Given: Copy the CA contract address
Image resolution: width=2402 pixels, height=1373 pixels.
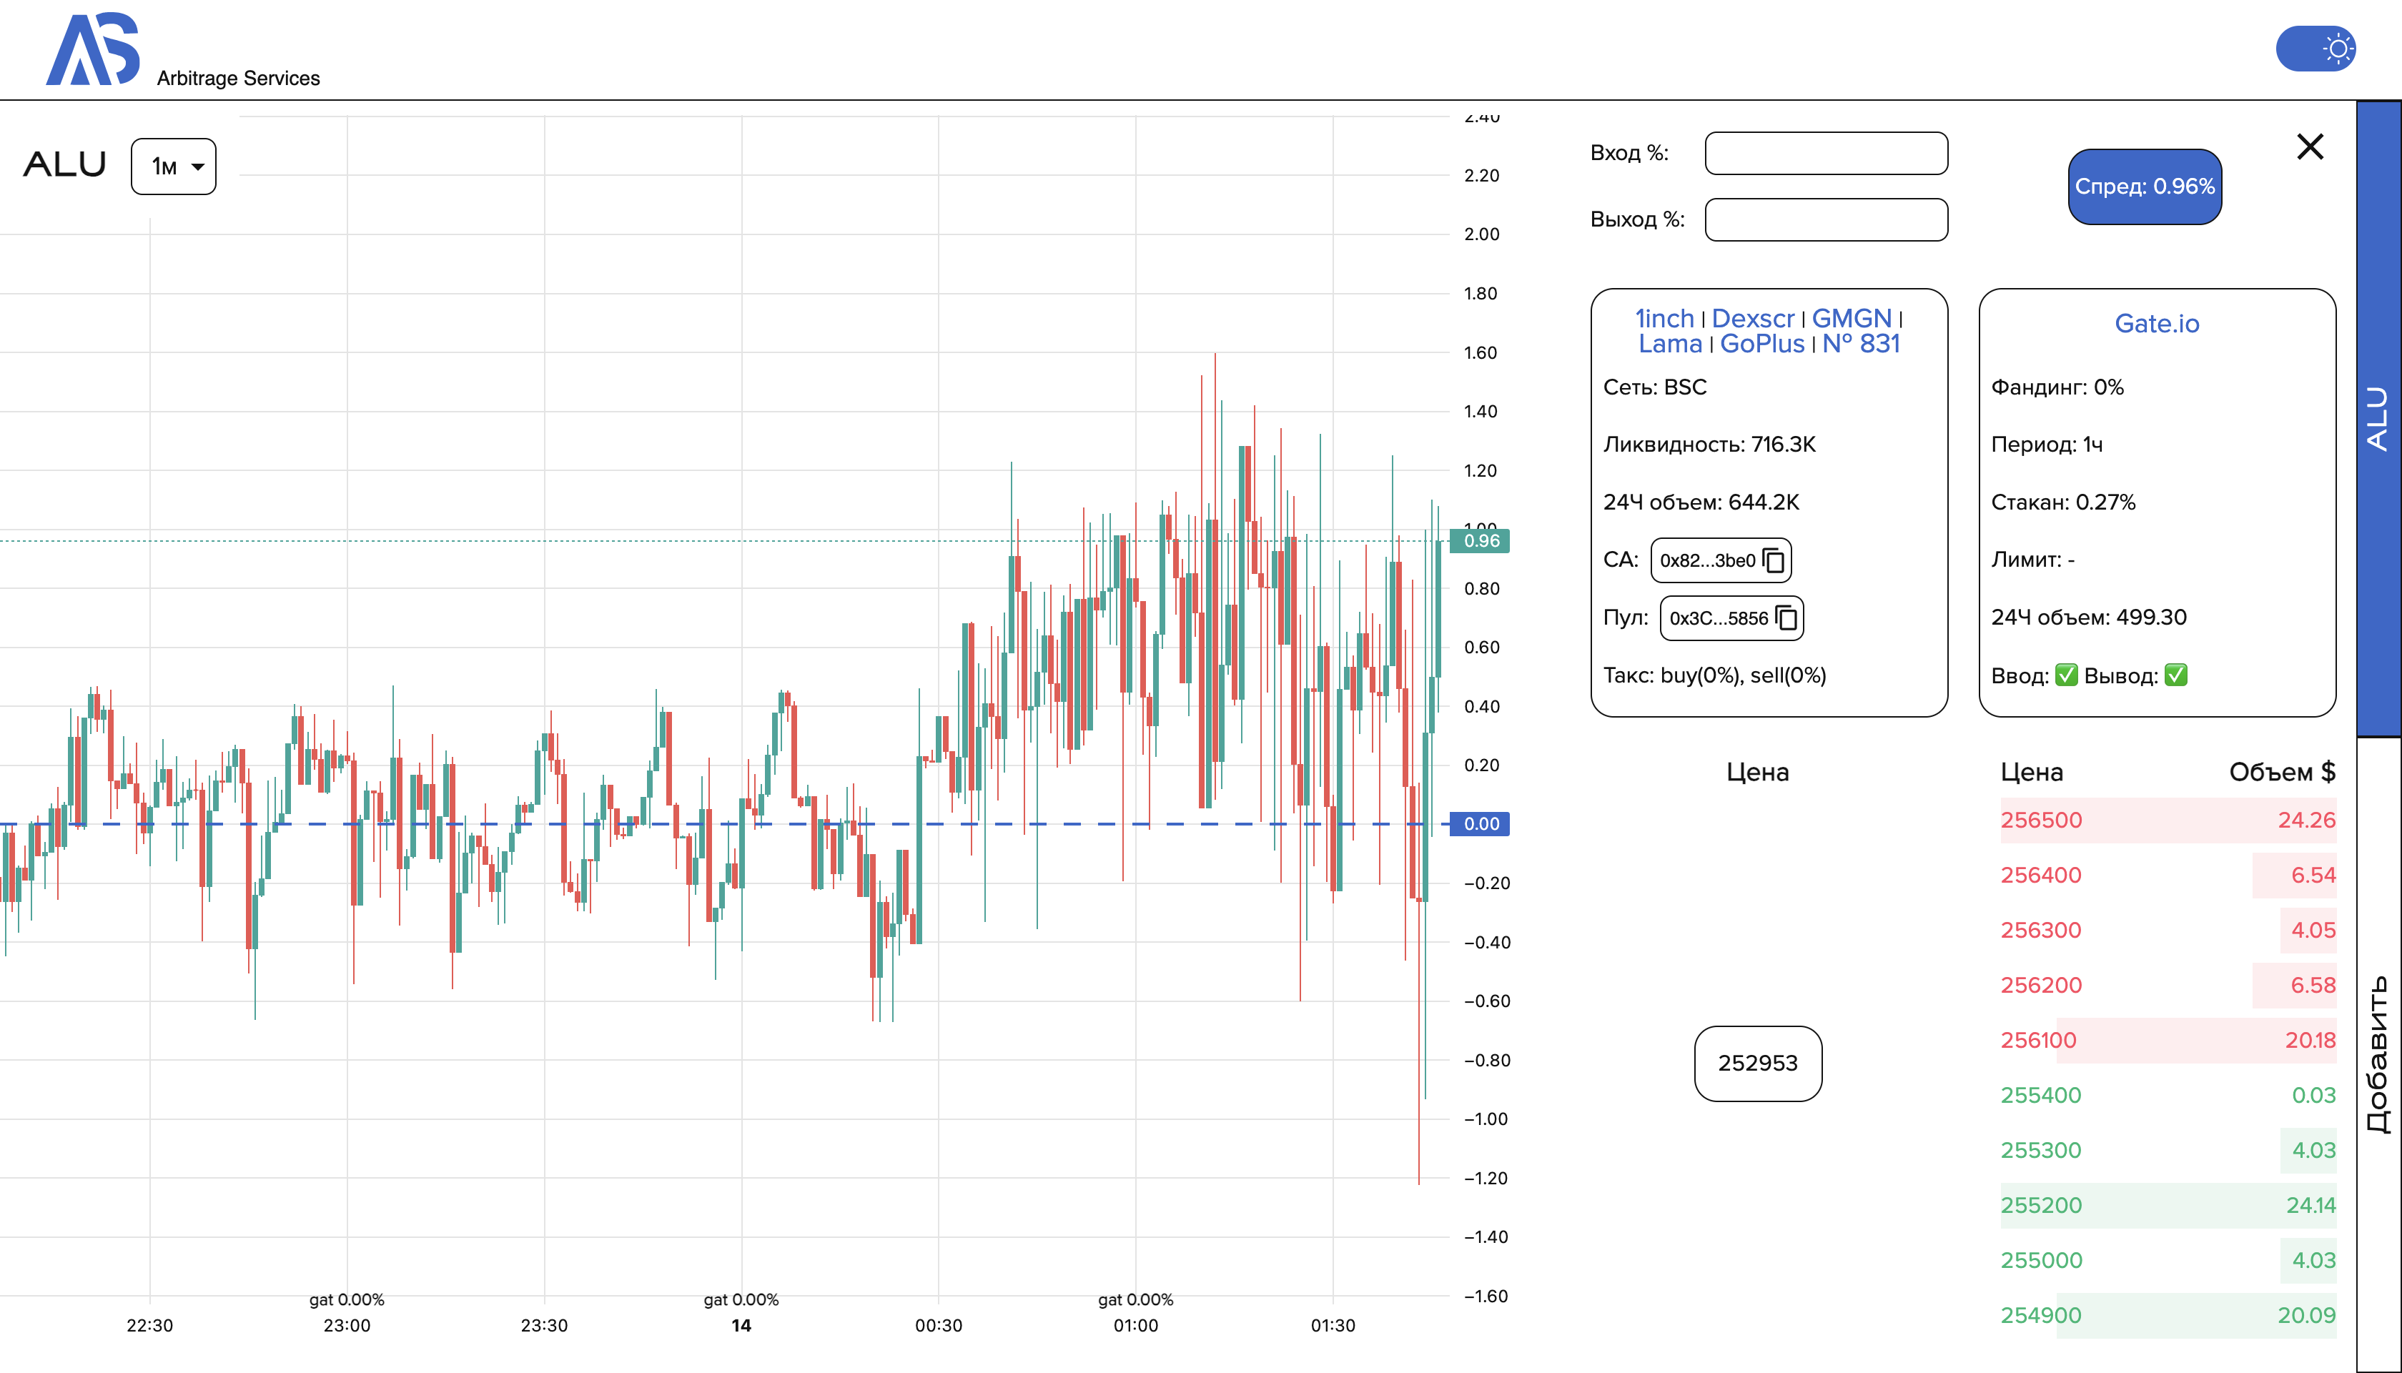Looking at the screenshot, I should 1773,560.
